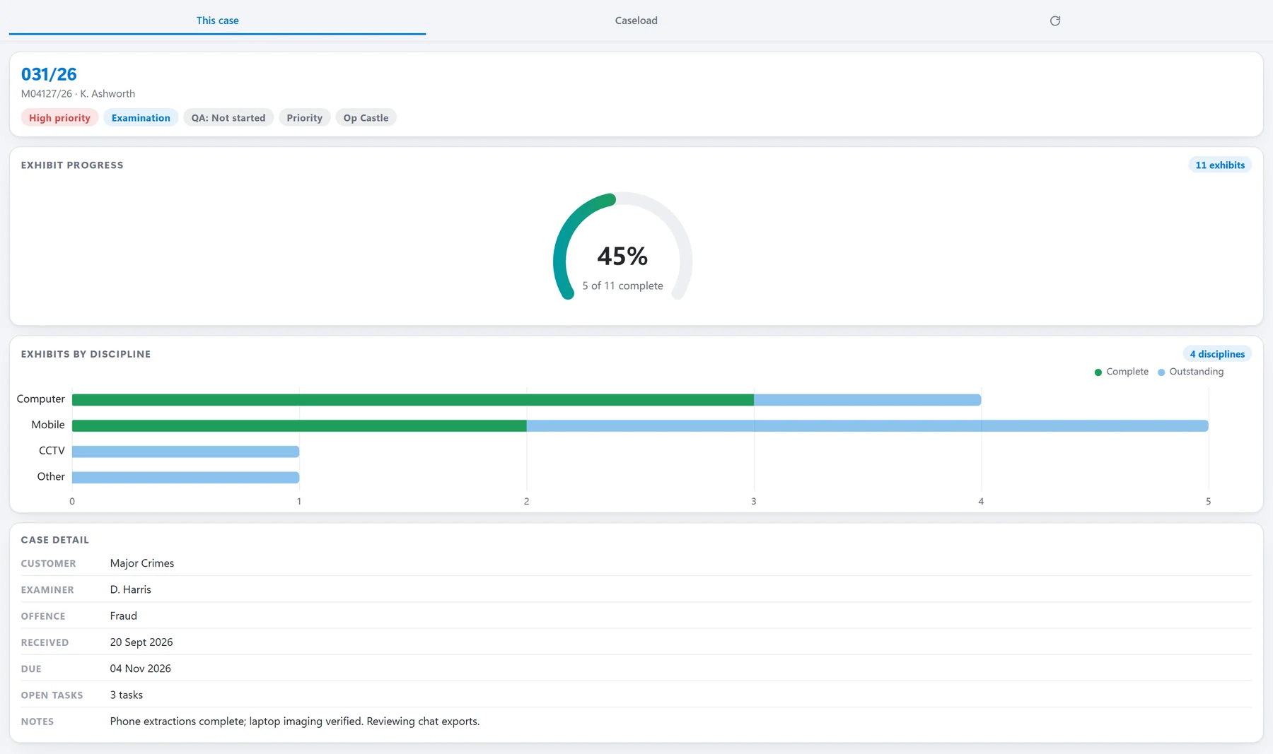Switch to the Caseload tab
Viewport: 1273px width, 754px height.
(x=636, y=20)
